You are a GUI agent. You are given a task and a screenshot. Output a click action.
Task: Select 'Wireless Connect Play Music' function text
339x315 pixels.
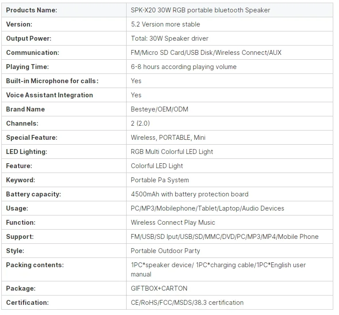[x=173, y=222]
